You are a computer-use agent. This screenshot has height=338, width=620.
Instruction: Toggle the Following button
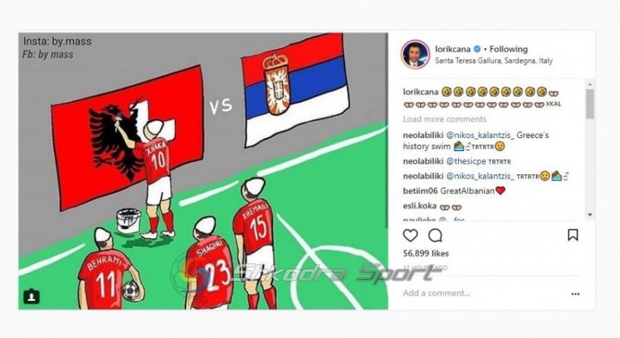point(508,49)
